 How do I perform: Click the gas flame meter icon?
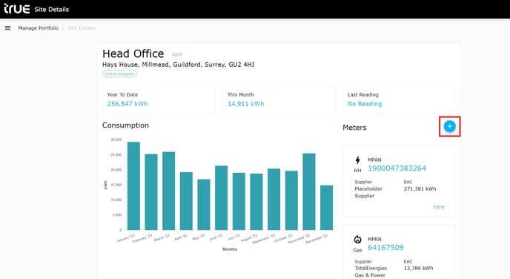357,240
